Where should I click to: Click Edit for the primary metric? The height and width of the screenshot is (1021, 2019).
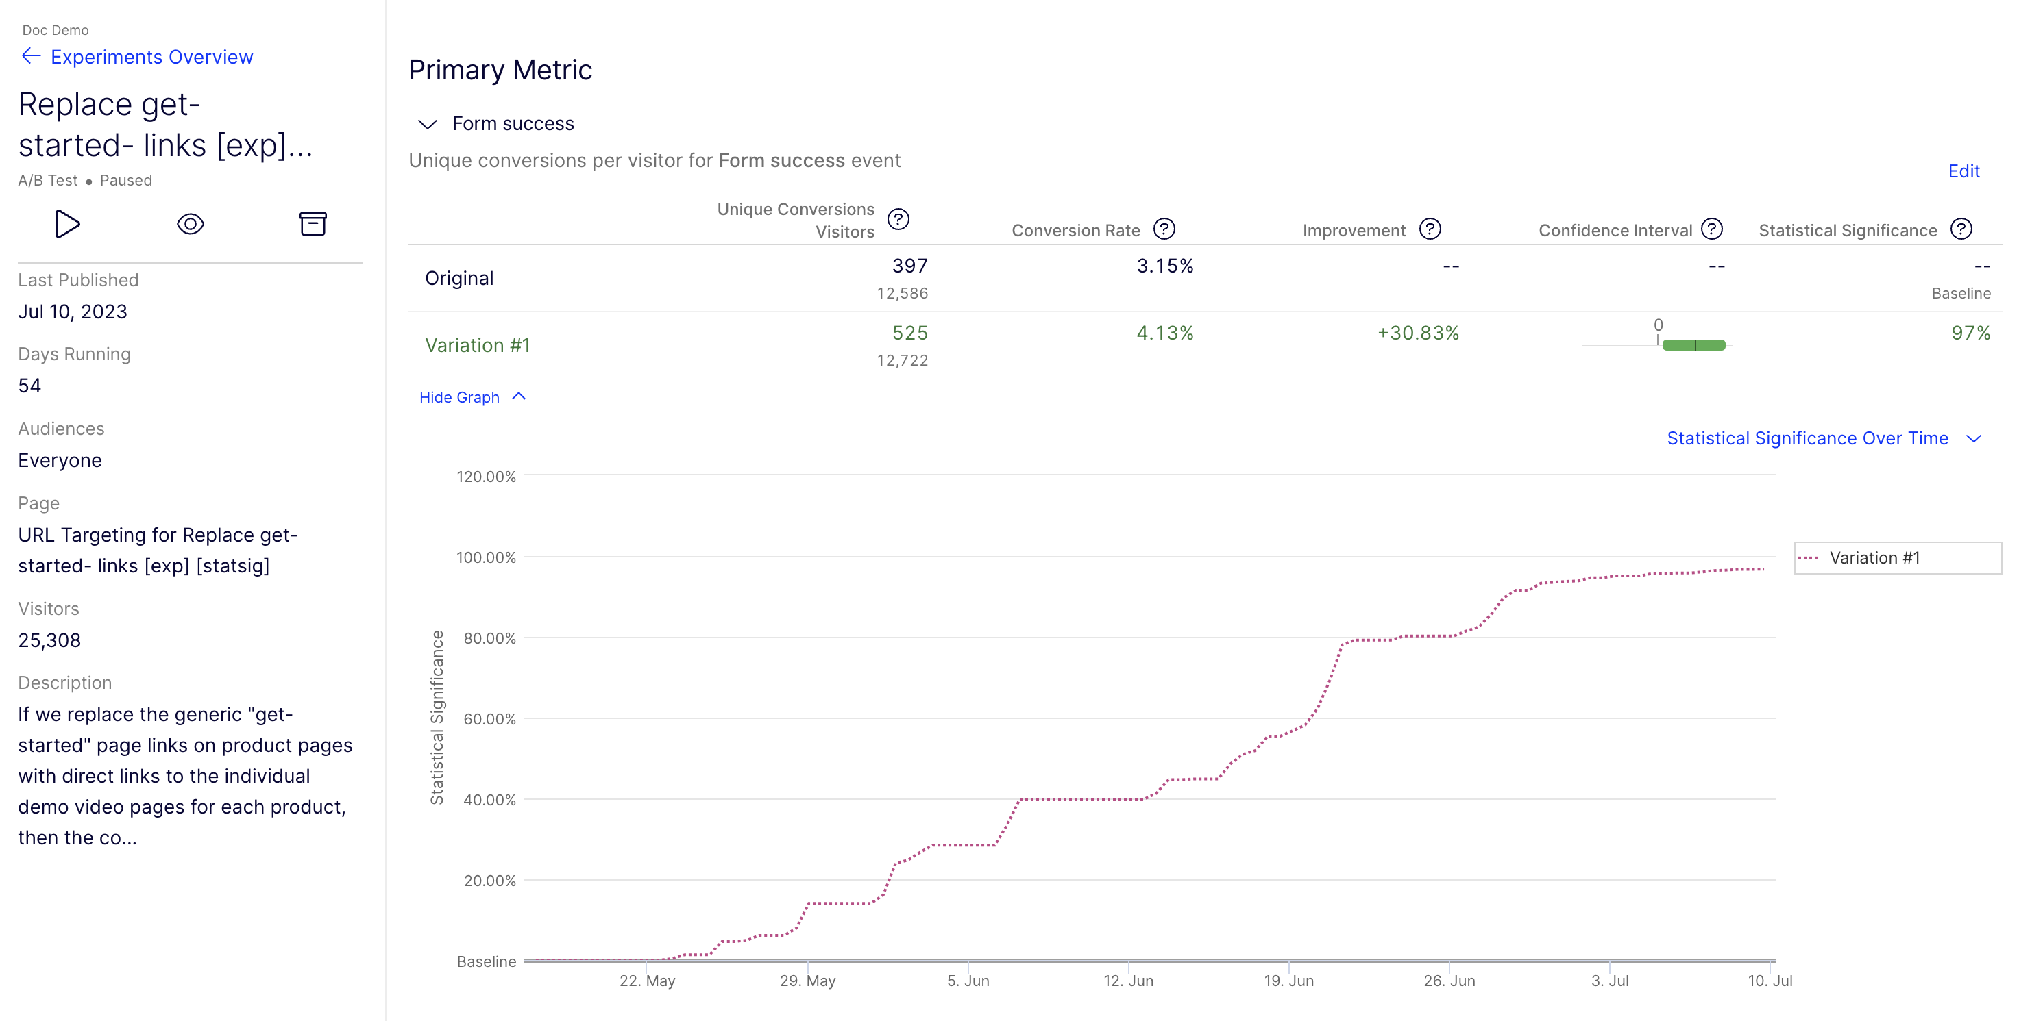click(x=1963, y=171)
